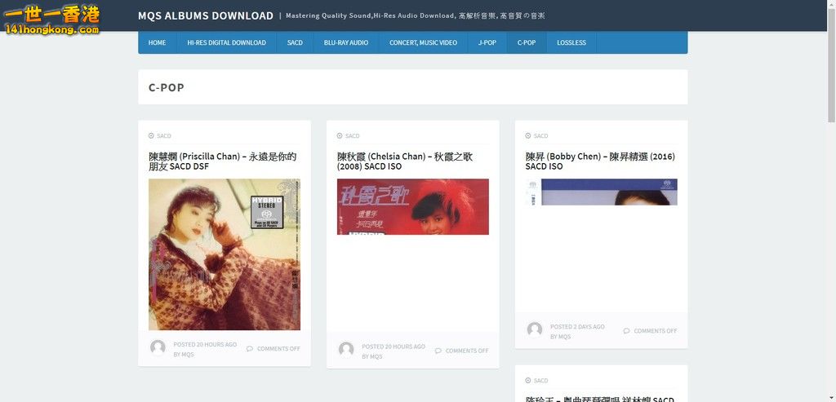
Task: Click POSTED 20 HOURS AGO on Priscilla Chan card
Action: point(205,344)
